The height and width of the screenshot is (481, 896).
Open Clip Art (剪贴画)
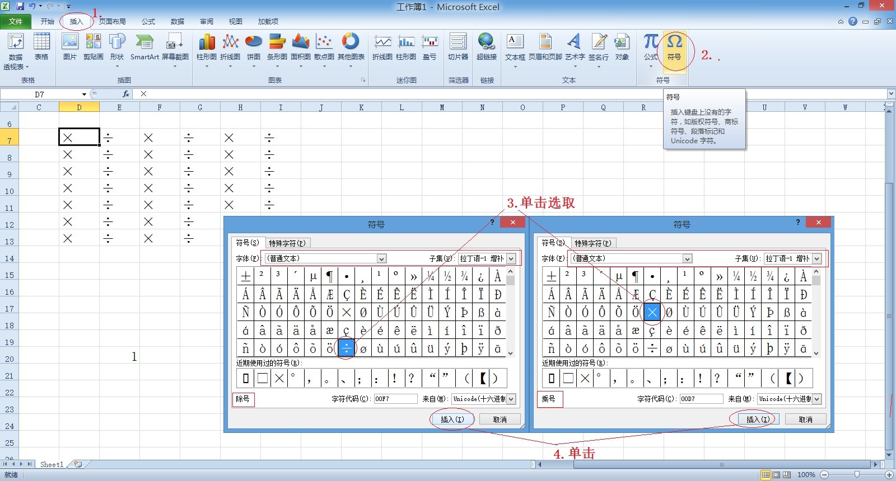pyautogui.click(x=93, y=47)
